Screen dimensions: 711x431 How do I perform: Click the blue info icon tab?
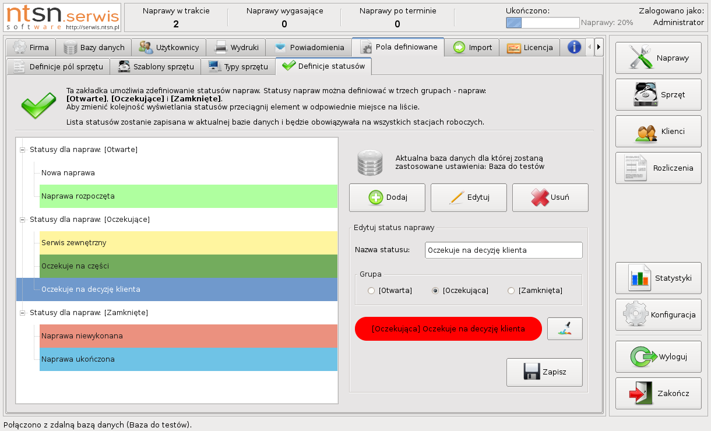(x=574, y=47)
